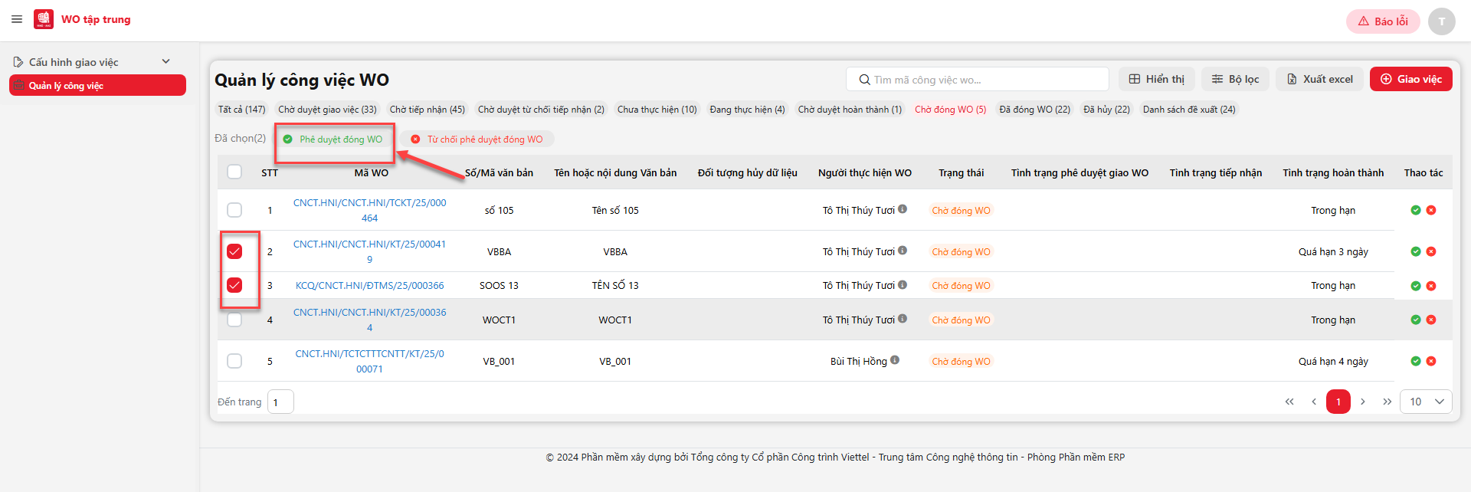This screenshot has height=492, width=1471.
Task: Open the Bộ lọc filter
Action: pyautogui.click(x=1235, y=79)
